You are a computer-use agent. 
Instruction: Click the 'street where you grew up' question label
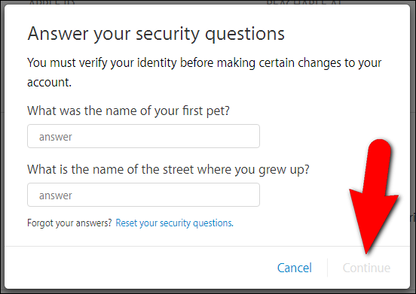pyautogui.click(x=168, y=169)
